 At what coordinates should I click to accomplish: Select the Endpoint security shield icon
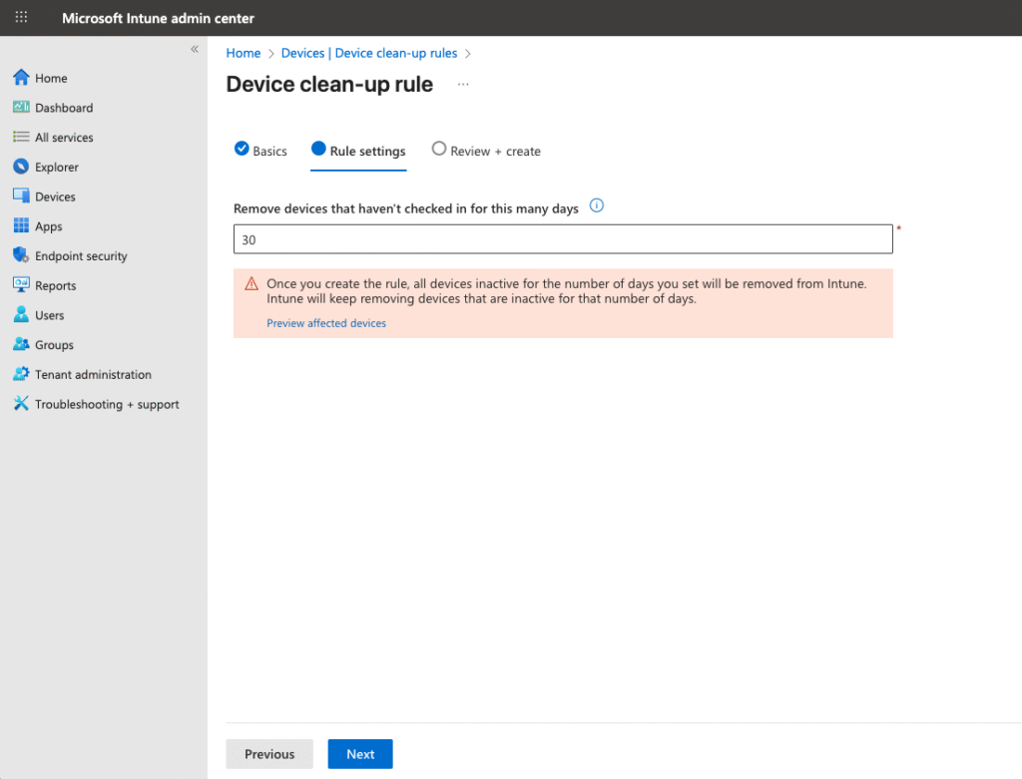pos(21,255)
